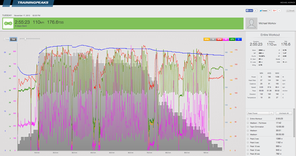The image size is (296, 156).
Task: Click the laps list scrollbar
Action: [294, 123]
